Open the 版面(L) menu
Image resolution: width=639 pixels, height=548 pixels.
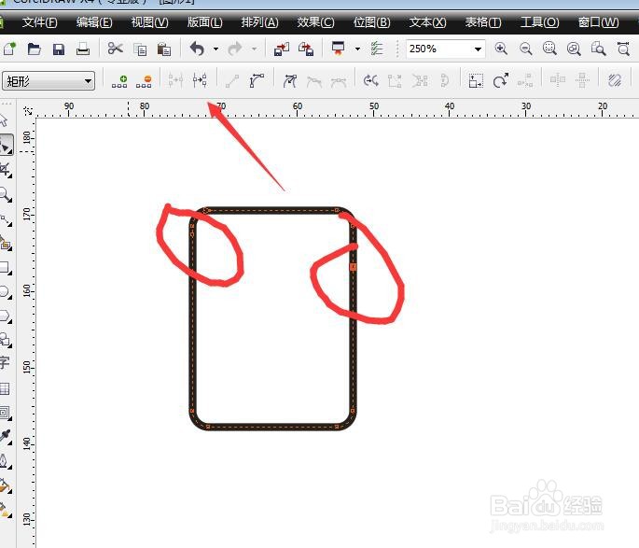click(x=204, y=22)
